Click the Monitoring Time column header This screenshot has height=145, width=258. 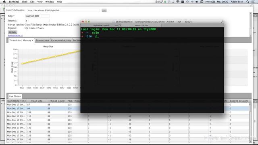17,101
